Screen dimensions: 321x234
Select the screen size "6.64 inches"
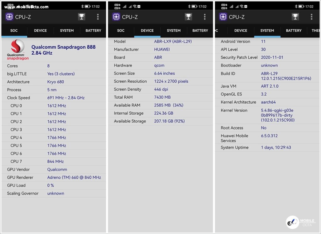[x=164, y=73]
